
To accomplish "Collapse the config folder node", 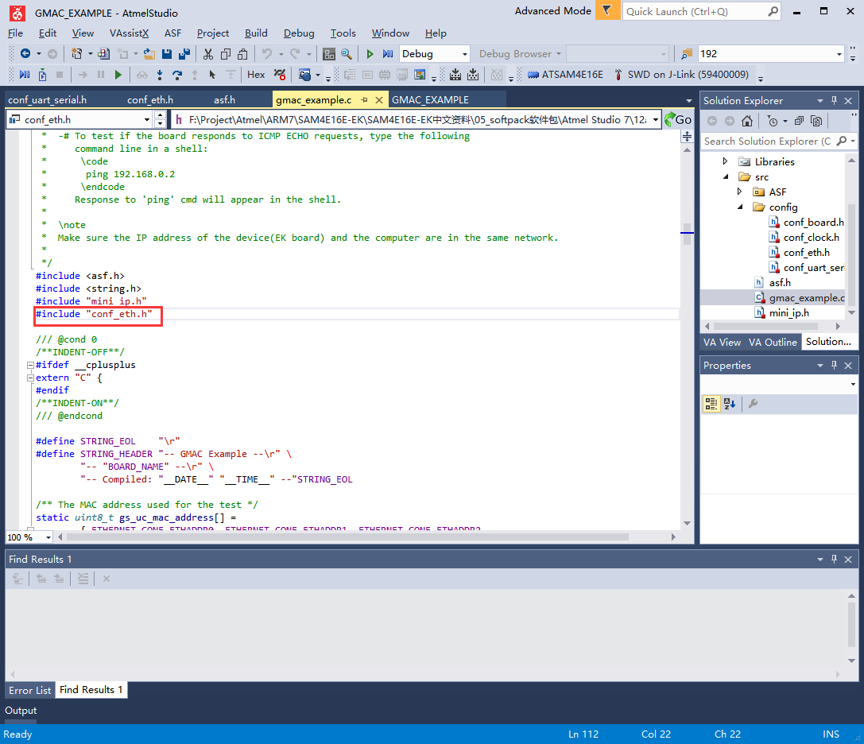I will point(740,207).
